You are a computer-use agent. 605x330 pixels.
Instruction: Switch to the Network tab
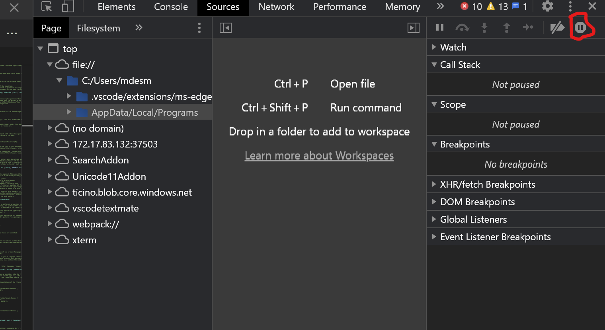coord(276,6)
